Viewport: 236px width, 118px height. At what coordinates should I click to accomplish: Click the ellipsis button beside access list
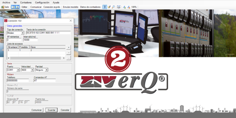coord(69,58)
